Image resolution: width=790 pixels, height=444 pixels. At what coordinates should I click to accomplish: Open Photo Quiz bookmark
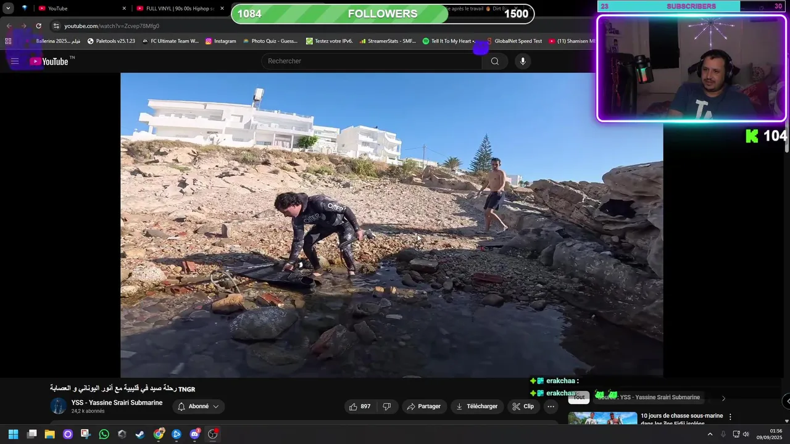[x=270, y=41]
